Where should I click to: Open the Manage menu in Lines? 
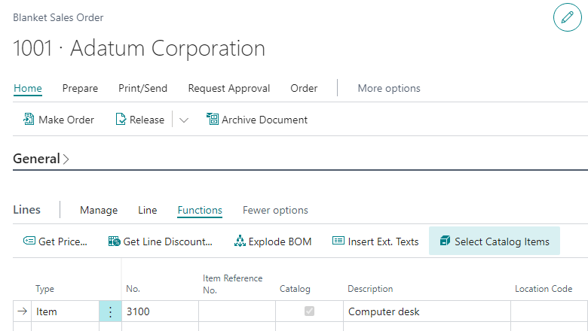(99, 210)
